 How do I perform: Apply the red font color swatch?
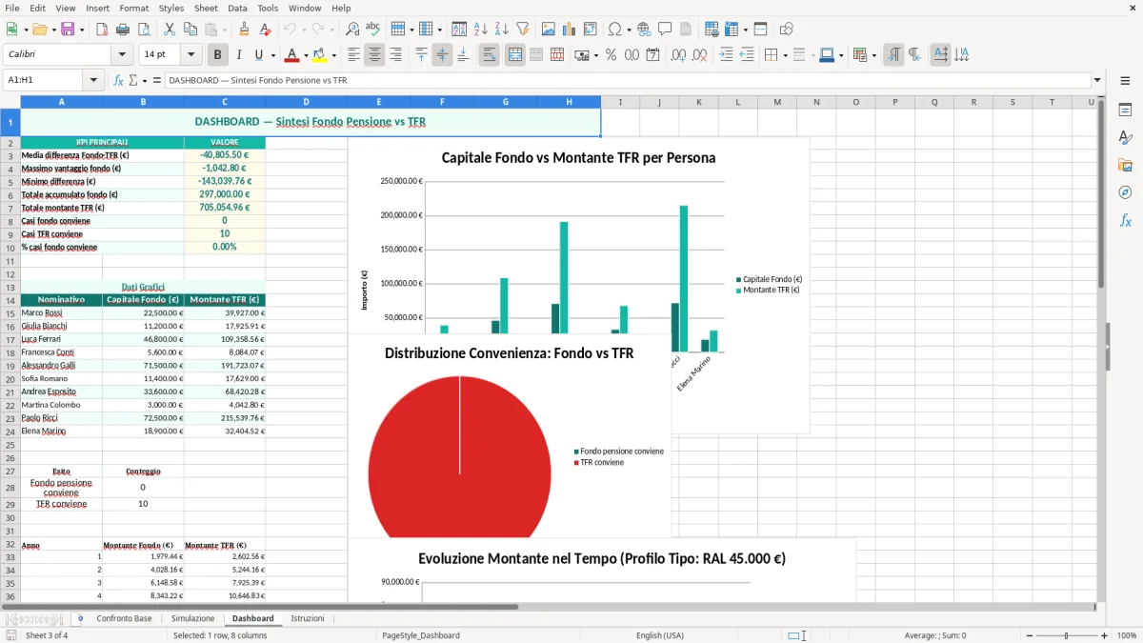292,55
